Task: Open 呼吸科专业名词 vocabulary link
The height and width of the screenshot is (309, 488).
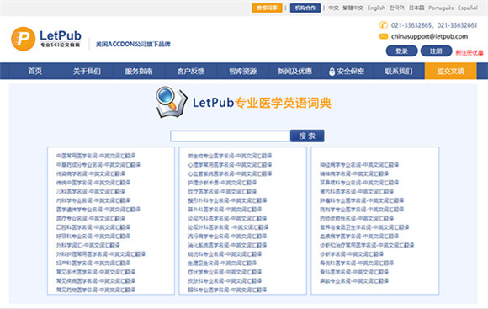Action: [x=93, y=236]
